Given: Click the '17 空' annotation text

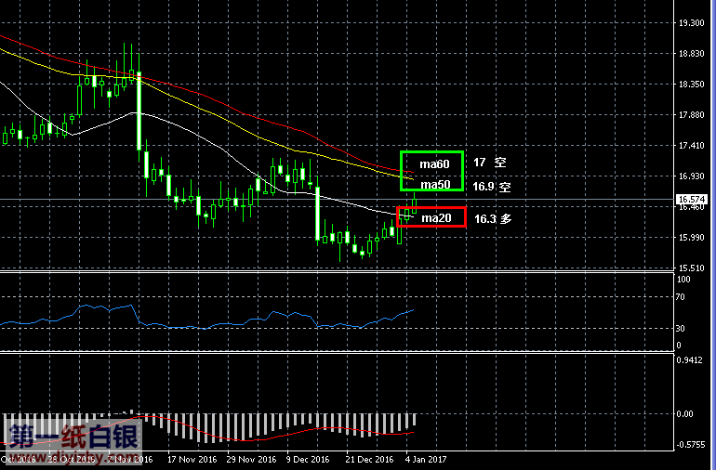Looking at the screenshot, I should [489, 163].
